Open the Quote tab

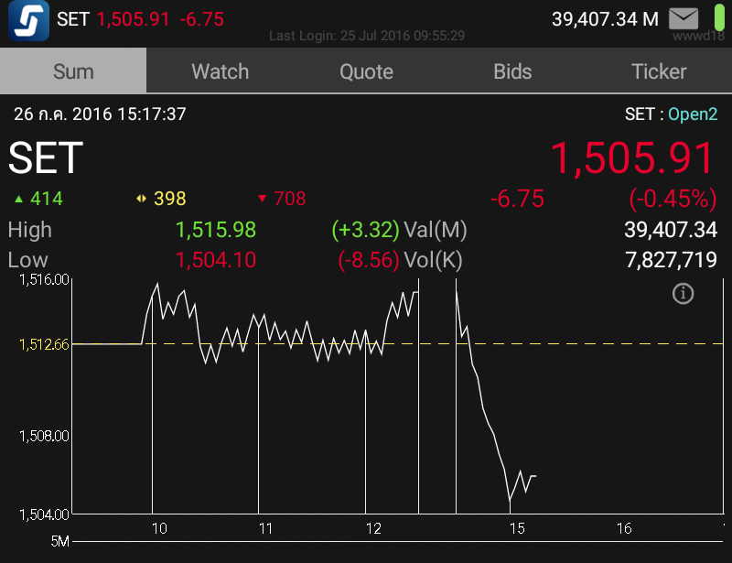tap(367, 71)
